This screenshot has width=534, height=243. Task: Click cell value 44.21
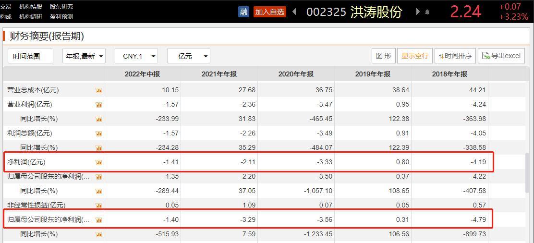pos(478,90)
